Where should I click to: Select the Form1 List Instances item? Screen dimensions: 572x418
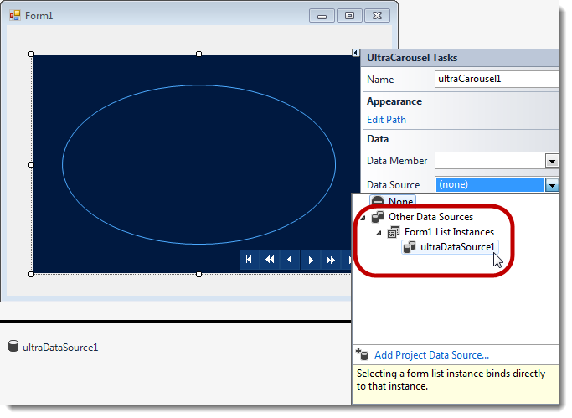point(449,232)
